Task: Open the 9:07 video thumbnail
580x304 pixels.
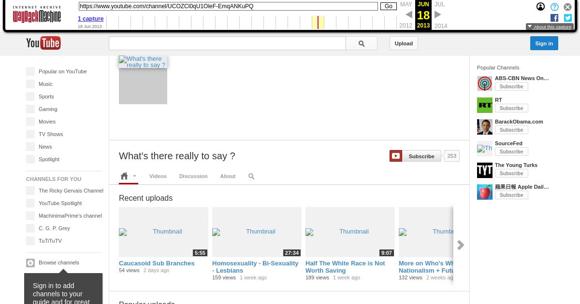Action: click(x=350, y=232)
